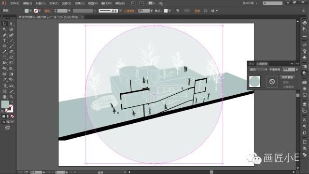309x174 pixels.
Task: Click the large fill color swatch in toolbar
Action: click(5, 104)
